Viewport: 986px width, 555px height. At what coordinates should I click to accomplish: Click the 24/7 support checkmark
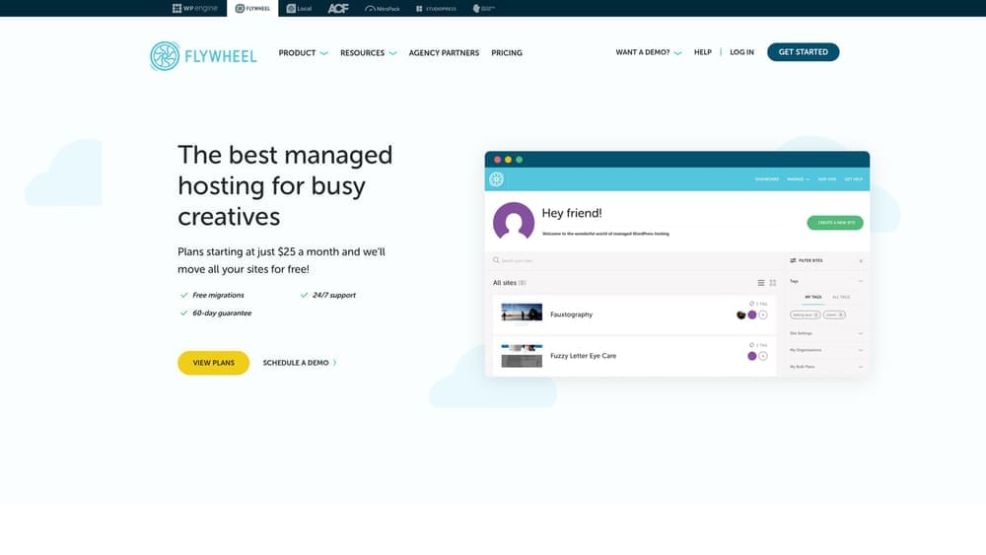pyautogui.click(x=304, y=295)
